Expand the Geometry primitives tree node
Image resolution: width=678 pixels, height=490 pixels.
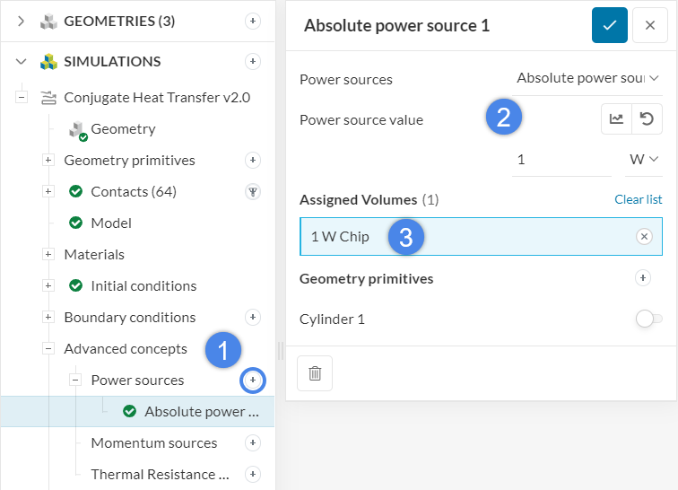point(48,160)
